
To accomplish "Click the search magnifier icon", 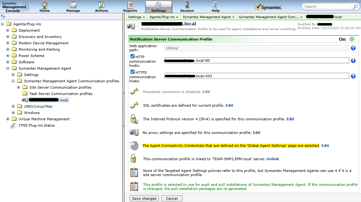I will [355, 6].
